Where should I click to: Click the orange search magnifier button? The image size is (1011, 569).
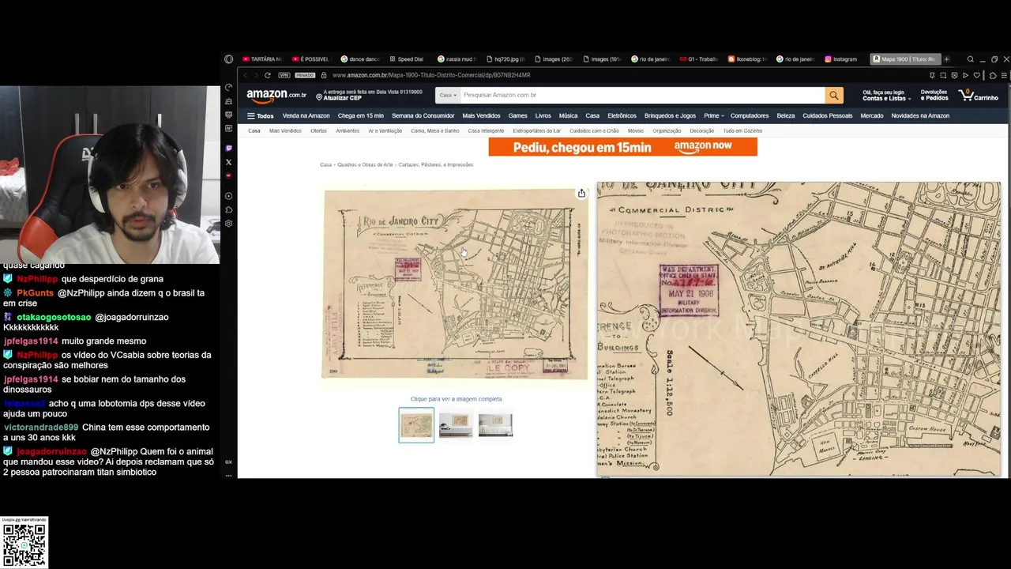click(834, 95)
